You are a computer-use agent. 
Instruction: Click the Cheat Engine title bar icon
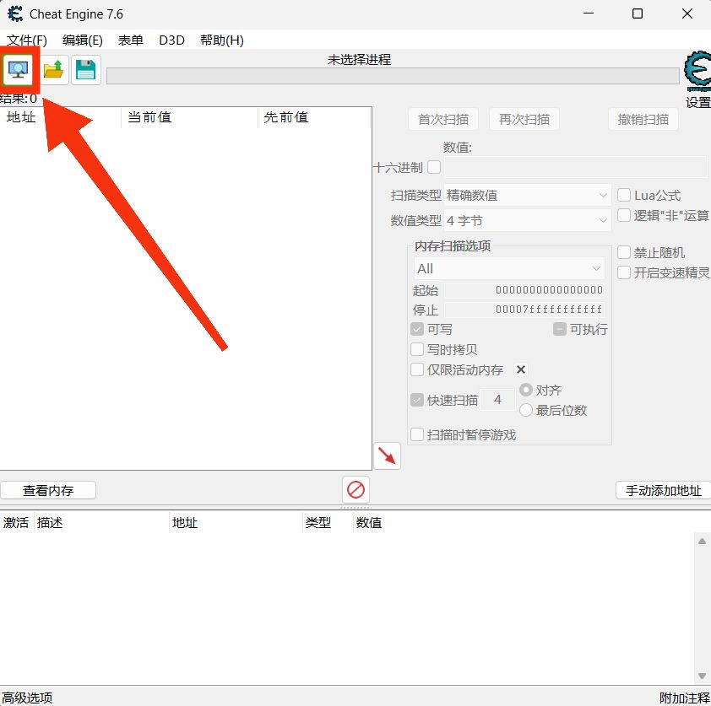[15, 13]
